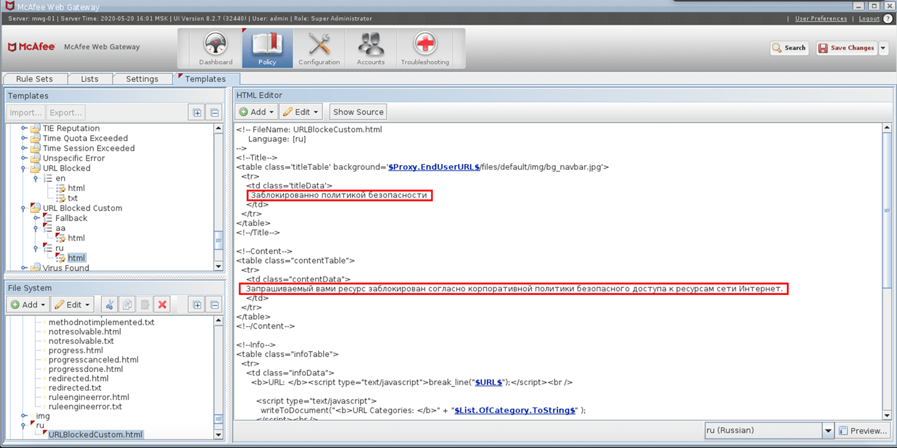Open the Accounts view
897x448 pixels.
(370, 48)
